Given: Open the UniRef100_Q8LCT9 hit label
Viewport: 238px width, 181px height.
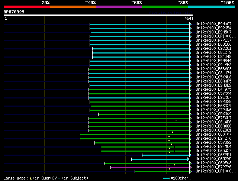Looking at the screenshot, I should click(x=213, y=53).
